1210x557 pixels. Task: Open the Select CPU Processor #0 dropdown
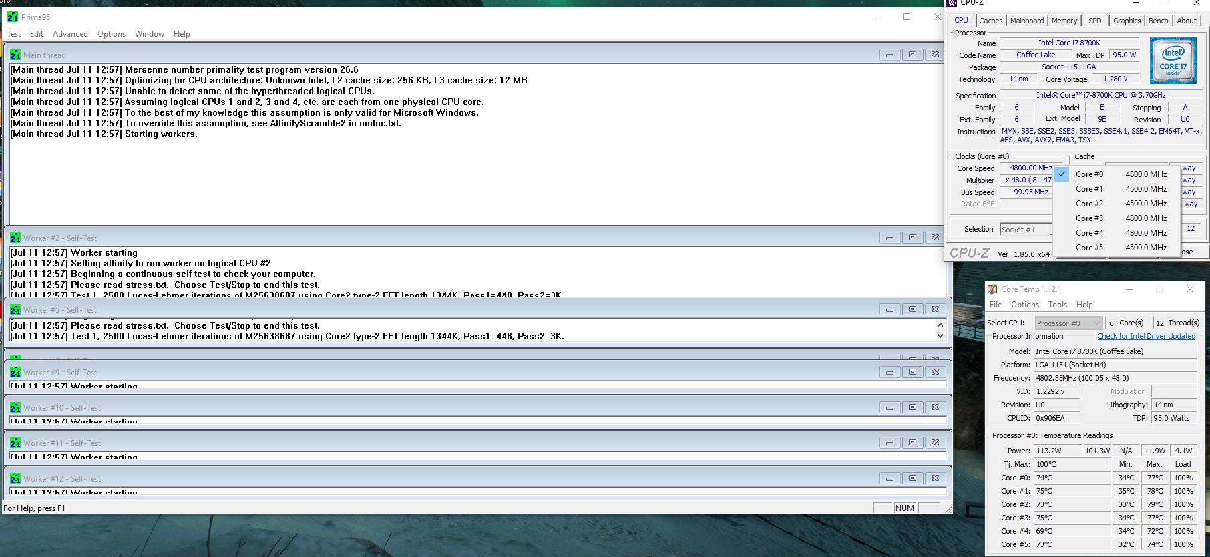coord(1068,323)
